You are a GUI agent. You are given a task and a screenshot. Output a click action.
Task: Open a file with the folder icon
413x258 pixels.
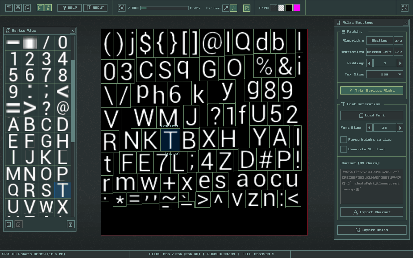9,8
